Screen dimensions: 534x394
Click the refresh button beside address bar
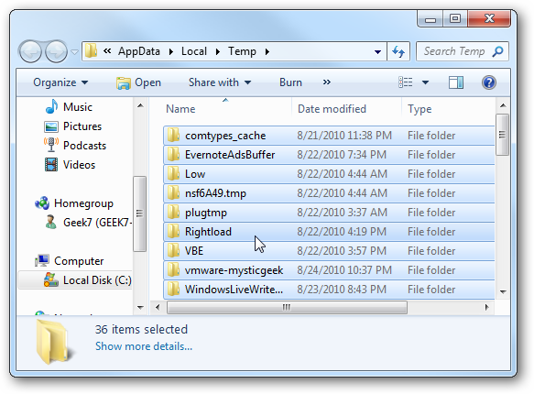pyautogui.click(x=398, y=51)
